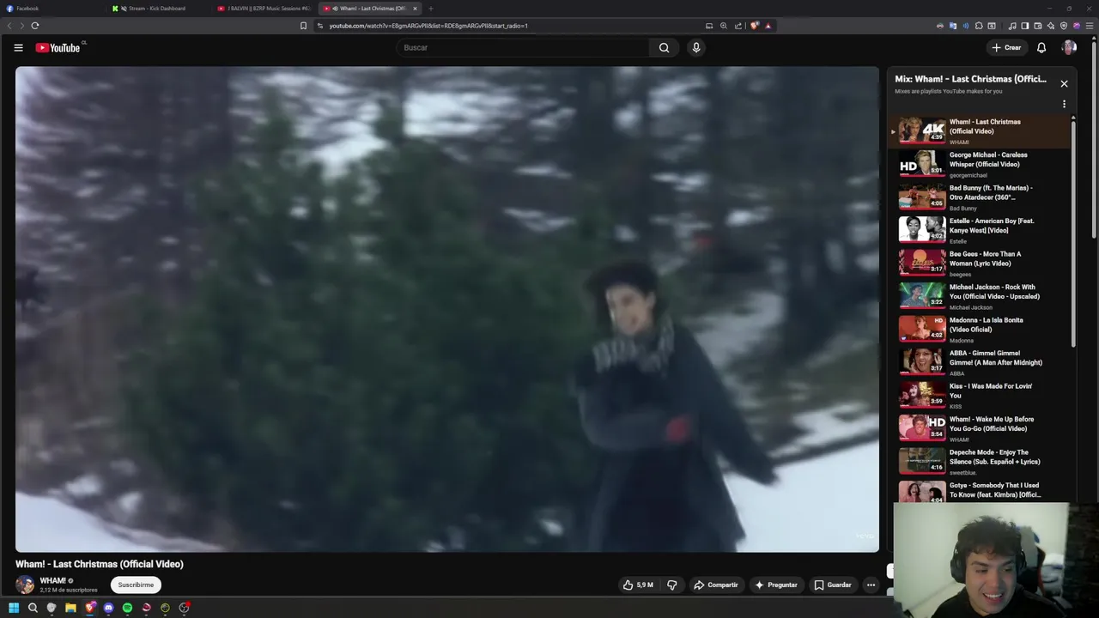Image resolution: width=1099 pixels, height=618 pixels.
Task: Switch to Stream - Kick Dashboard tab
Action: (159, 9)
